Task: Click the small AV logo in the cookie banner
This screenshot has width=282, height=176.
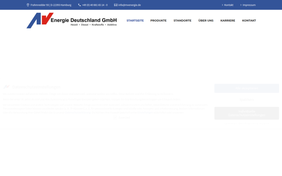Action: point(7,87)
